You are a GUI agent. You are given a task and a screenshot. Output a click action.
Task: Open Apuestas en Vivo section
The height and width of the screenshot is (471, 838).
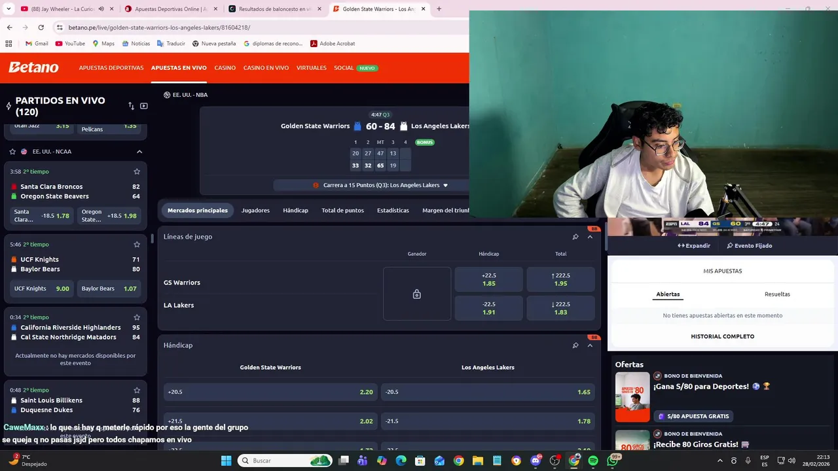(x=179, y=68)
